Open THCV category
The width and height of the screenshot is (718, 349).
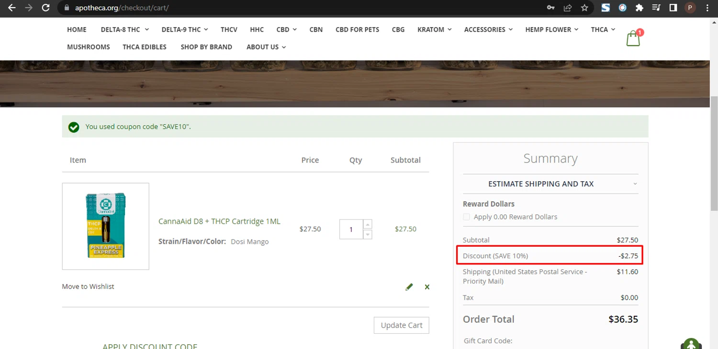coord(229,30)
